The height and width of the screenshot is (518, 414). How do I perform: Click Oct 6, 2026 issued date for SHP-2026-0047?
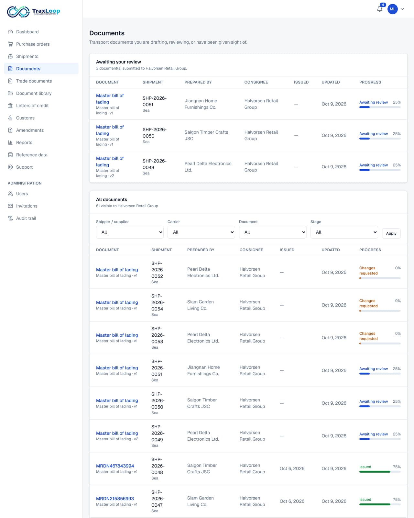pyautogui.click(x=292, y=501)
